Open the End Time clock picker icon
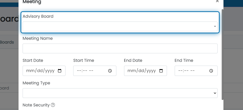 tap(211, 71)
